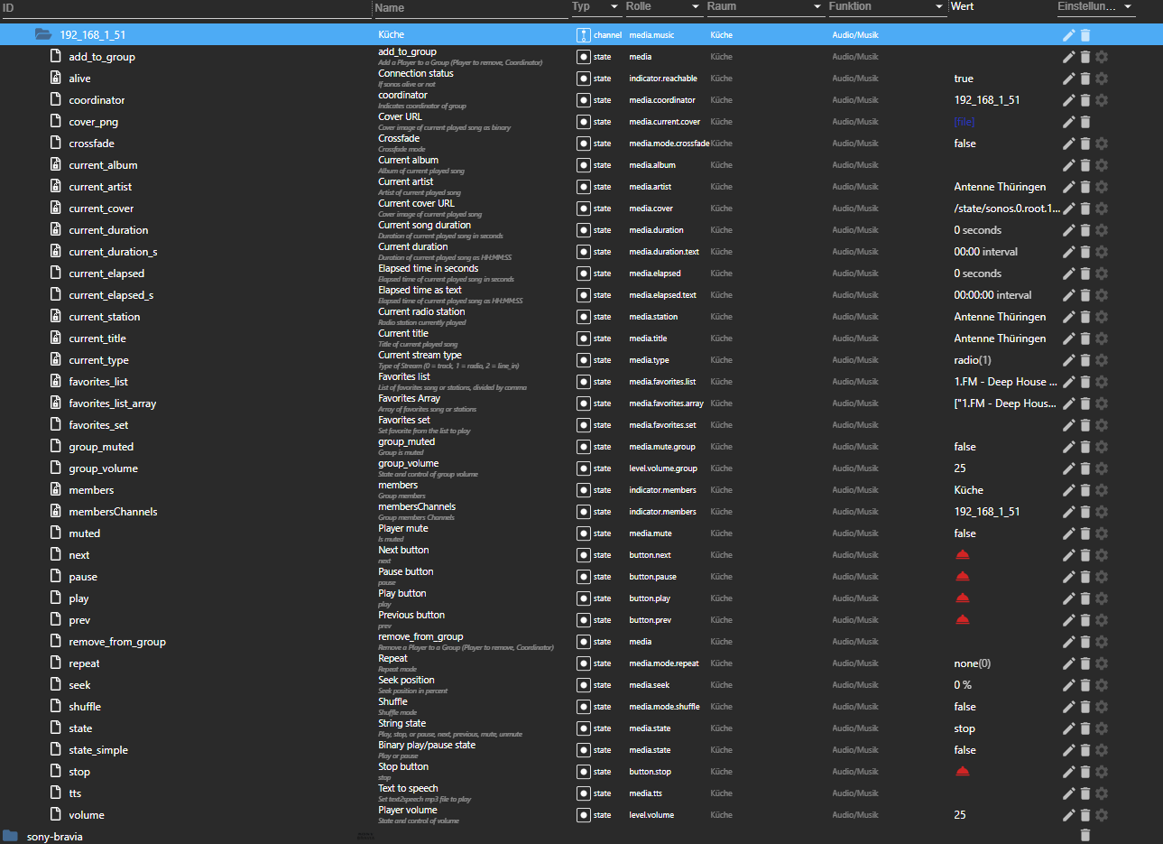Screen dimensions: 1163x844
Task: Click 'true' value in alive row
Action: 964,79
